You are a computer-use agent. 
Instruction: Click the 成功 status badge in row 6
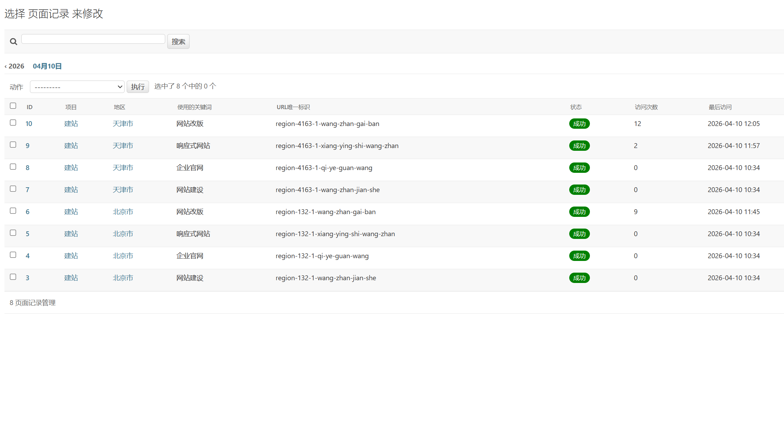(579, 212)
